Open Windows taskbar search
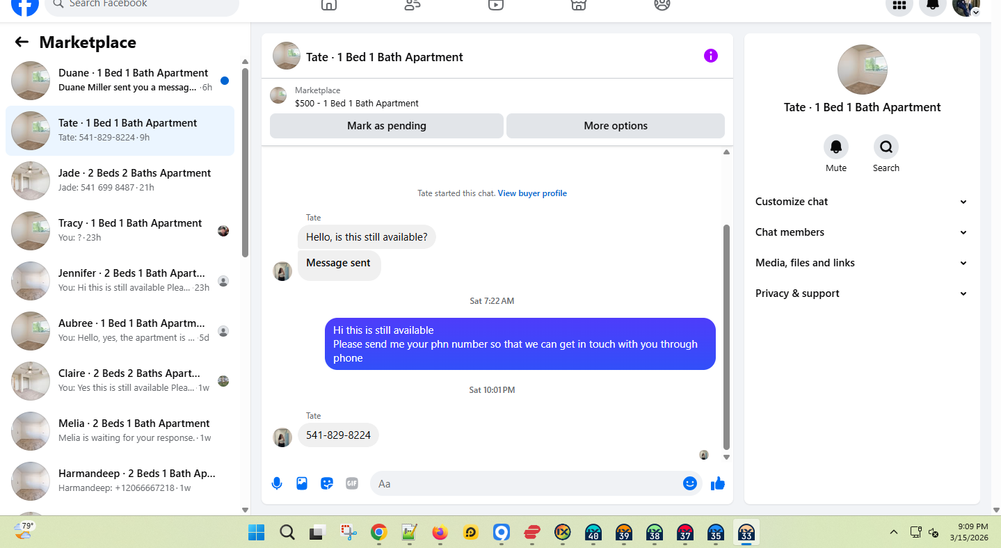Image resolution: width=1001 pixels, height=548 pixels. coord(287,533)
